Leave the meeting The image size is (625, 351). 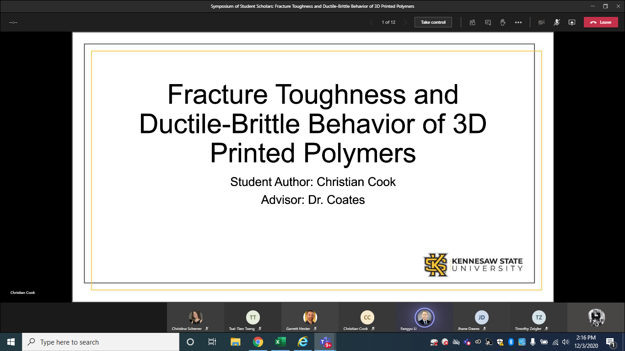[600, 22]
